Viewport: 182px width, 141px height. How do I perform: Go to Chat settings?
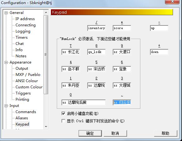20,44
